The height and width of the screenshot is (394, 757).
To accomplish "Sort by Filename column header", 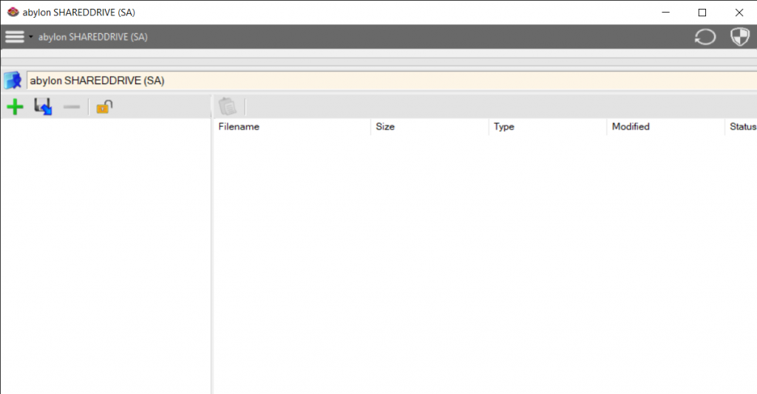I will point(291,127).
